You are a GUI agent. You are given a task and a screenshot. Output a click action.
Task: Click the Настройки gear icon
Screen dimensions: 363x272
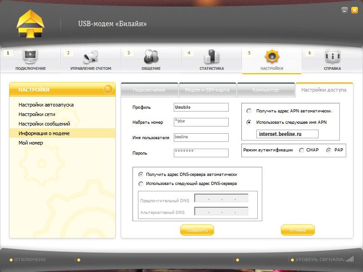272,57
